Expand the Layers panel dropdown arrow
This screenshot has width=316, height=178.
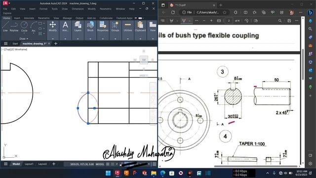click(x=78, y=39)
